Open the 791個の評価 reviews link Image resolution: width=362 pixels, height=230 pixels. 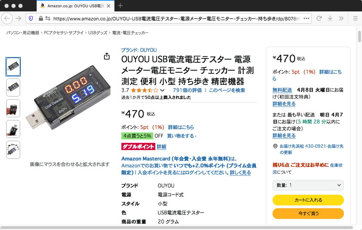pos(187,90)
